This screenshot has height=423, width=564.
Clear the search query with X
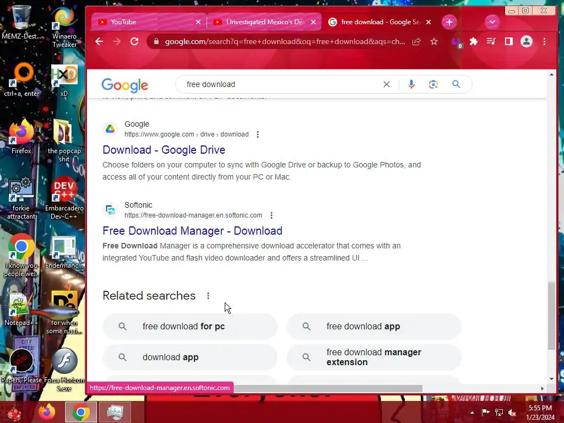pos(386,84)
